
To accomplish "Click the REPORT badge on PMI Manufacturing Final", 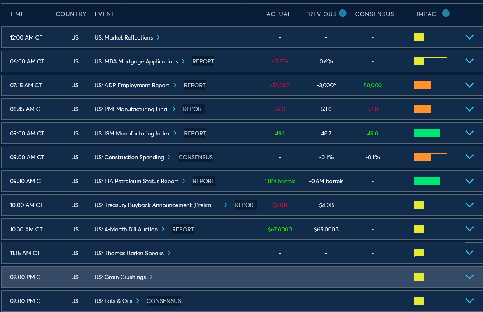I will 194,109.
